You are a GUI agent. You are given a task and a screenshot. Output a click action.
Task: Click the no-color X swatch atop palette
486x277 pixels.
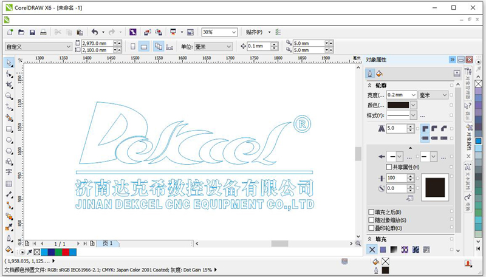tap(479, 83)
